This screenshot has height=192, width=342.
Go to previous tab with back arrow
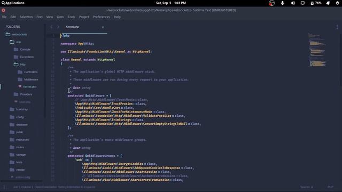(51, 27)
